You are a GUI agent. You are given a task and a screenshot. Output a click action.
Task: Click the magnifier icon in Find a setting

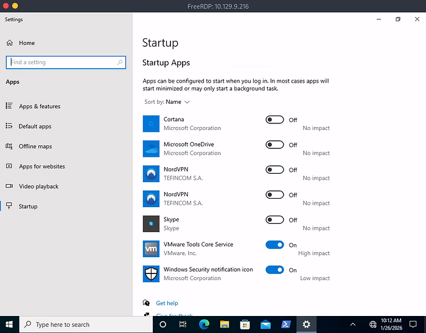coord(120,63)
